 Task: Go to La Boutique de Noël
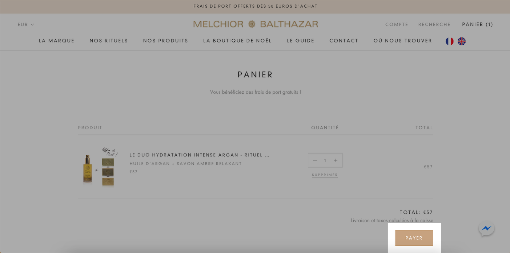coord(237,41)
